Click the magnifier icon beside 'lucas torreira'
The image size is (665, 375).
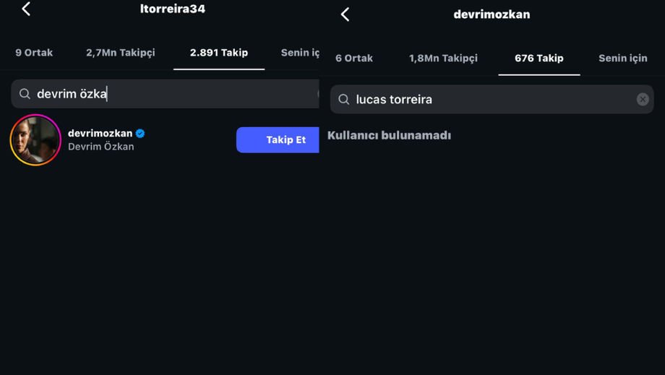click(x=344, y=100)
